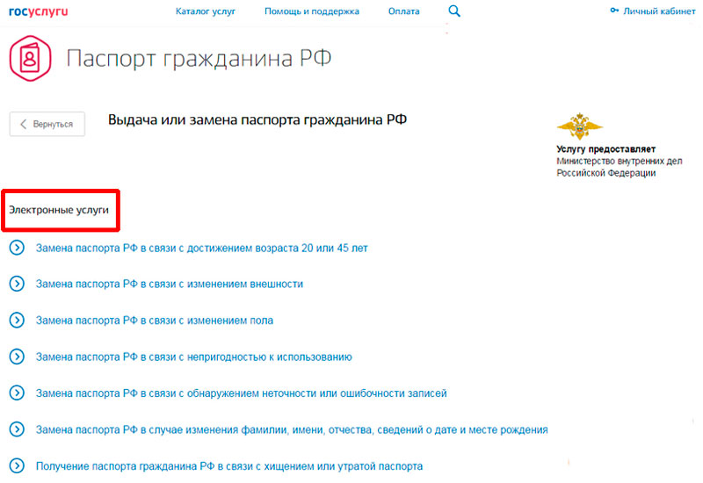Open link for passport replacement at age 20 or 45

coord(201,249)
